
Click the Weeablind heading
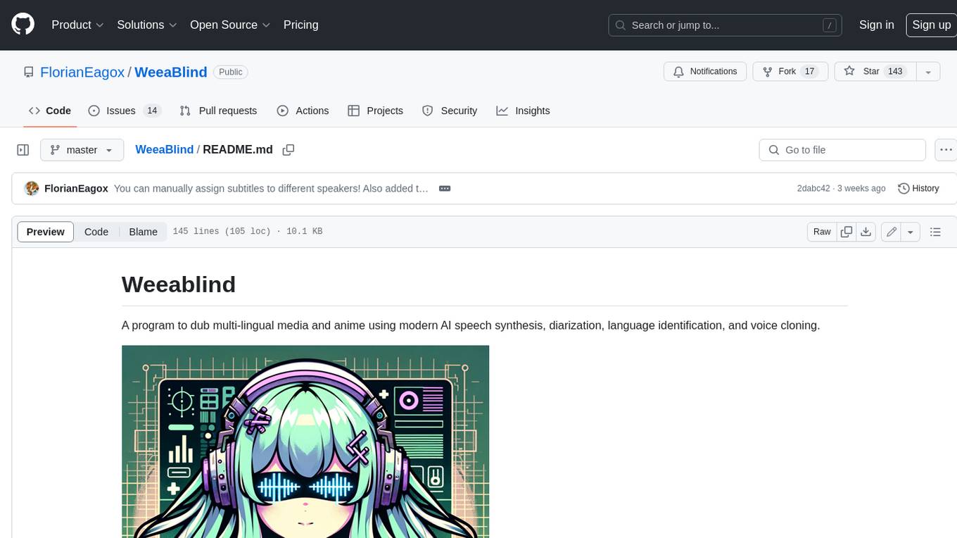click(x=179, y=284)
